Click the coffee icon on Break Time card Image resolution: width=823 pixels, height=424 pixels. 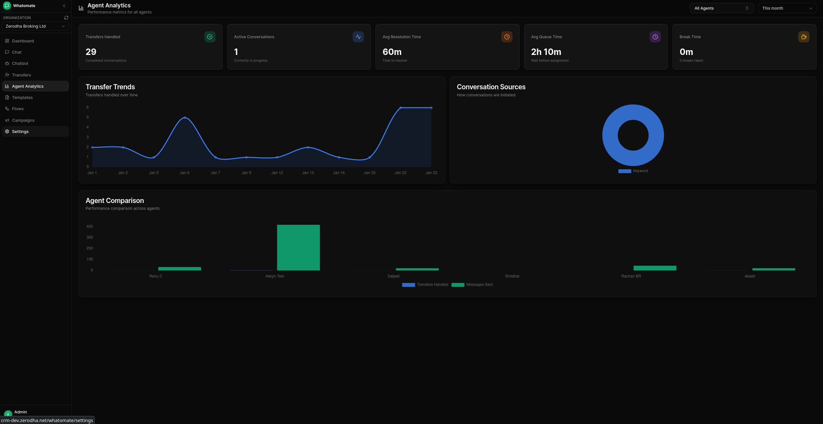coord(804,37)
